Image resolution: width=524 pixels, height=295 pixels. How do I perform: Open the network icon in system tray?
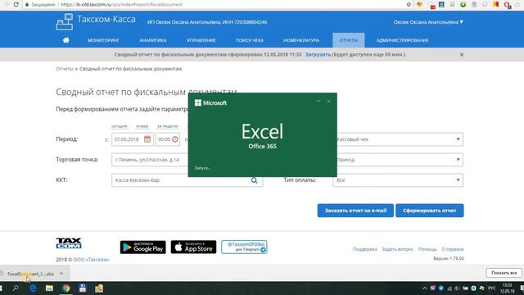click(449, 288)
